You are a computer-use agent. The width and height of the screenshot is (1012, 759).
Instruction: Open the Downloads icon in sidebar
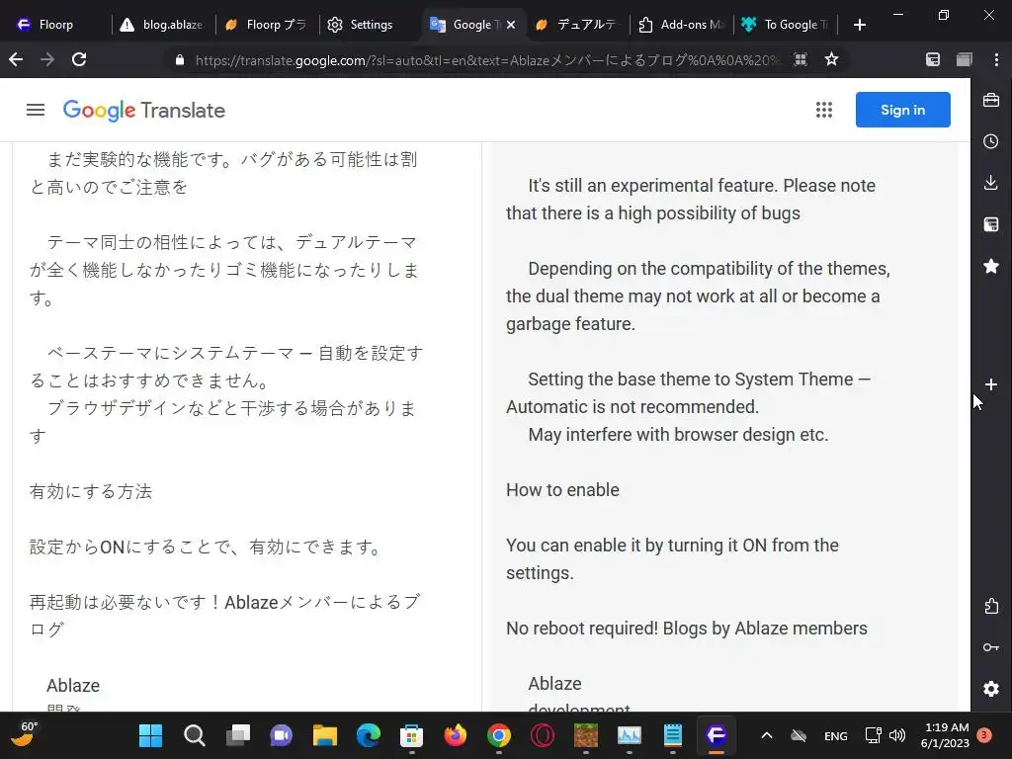click(990, 183)
